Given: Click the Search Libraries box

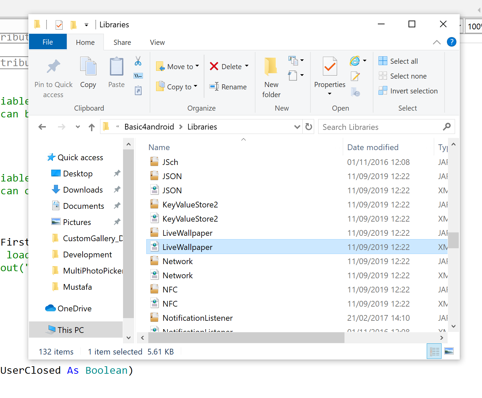Looking at the screenshot, I should [x=386, y=127].
